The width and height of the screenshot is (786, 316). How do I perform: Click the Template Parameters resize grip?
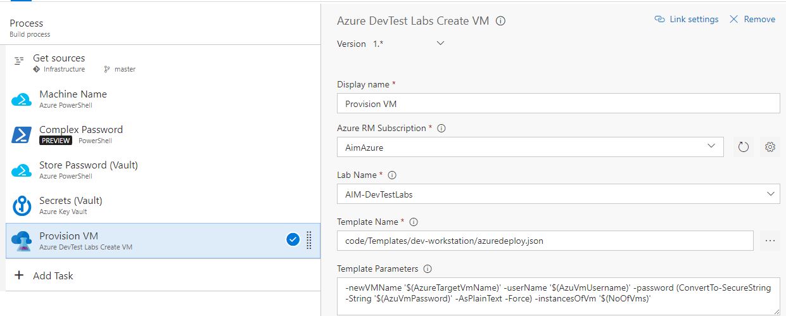776,311
